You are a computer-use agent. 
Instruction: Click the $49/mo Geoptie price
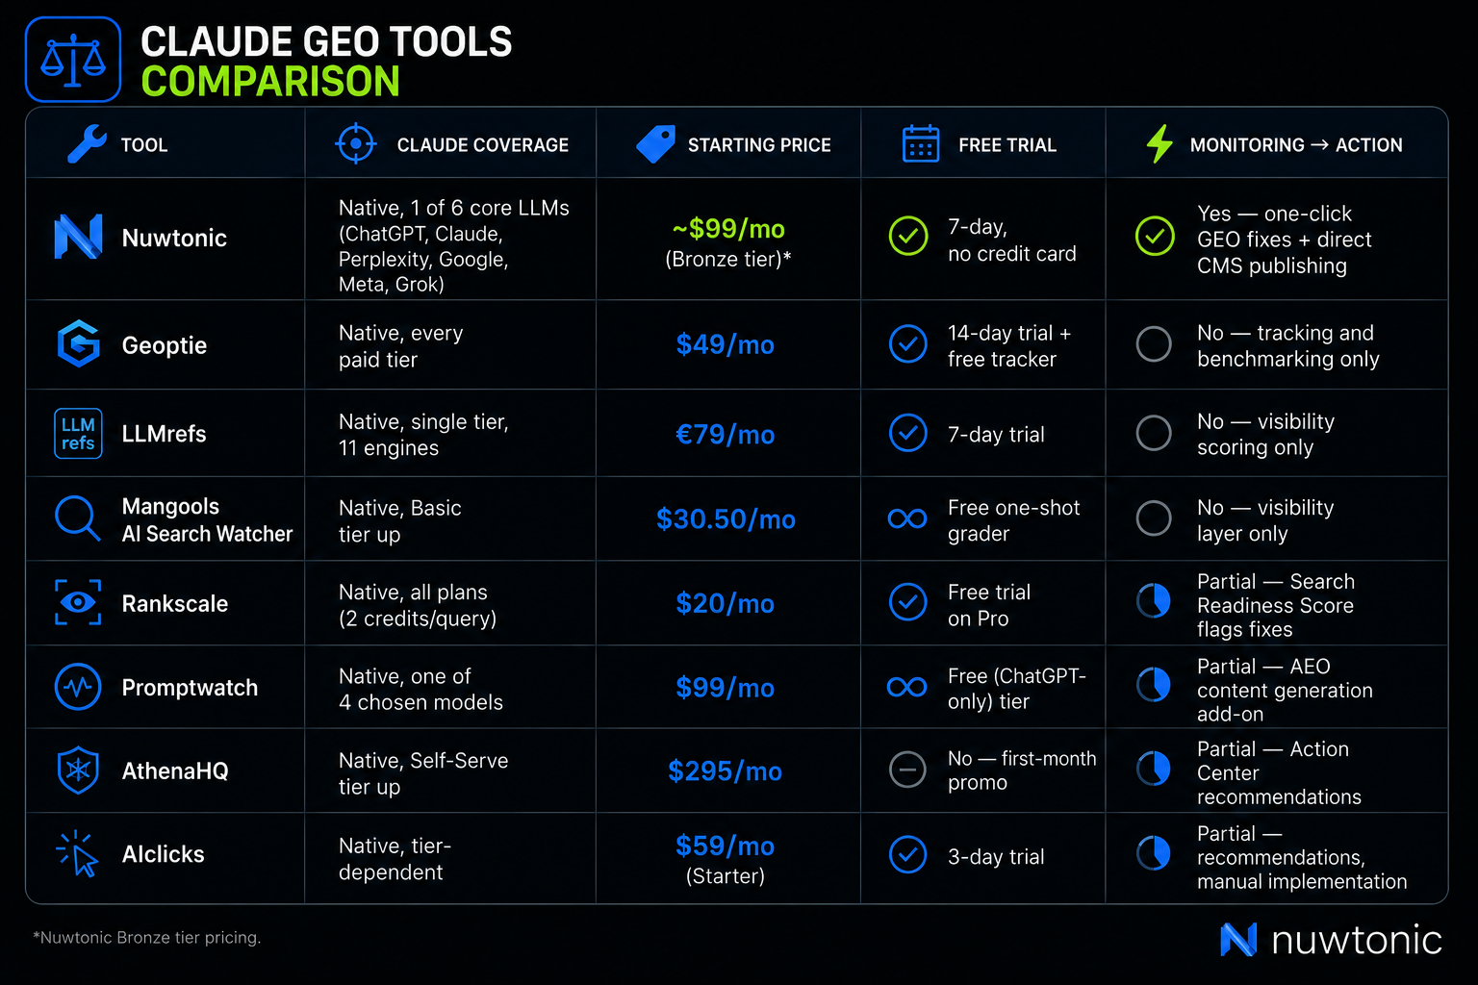point(726,344)
